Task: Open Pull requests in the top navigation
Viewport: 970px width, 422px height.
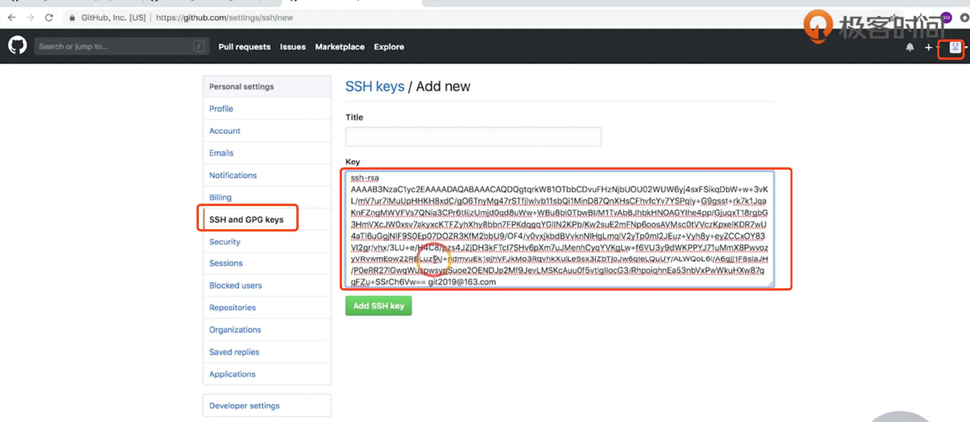Action: click(x=244, y=47)
